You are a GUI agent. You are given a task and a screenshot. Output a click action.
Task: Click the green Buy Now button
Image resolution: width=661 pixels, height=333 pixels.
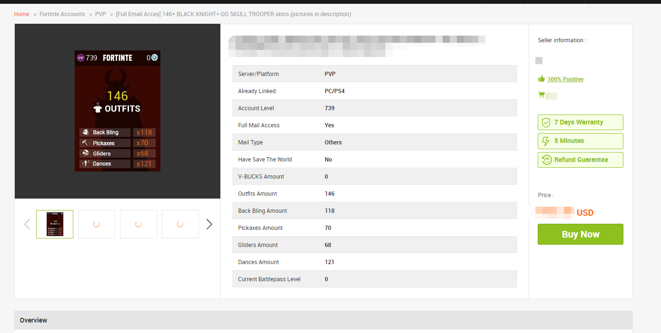point(581,234)
